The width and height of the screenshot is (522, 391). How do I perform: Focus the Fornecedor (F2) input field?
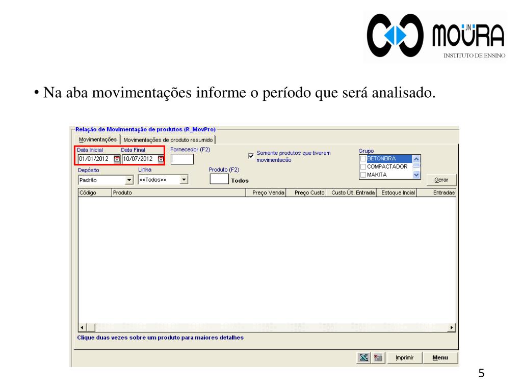(182, 159)
